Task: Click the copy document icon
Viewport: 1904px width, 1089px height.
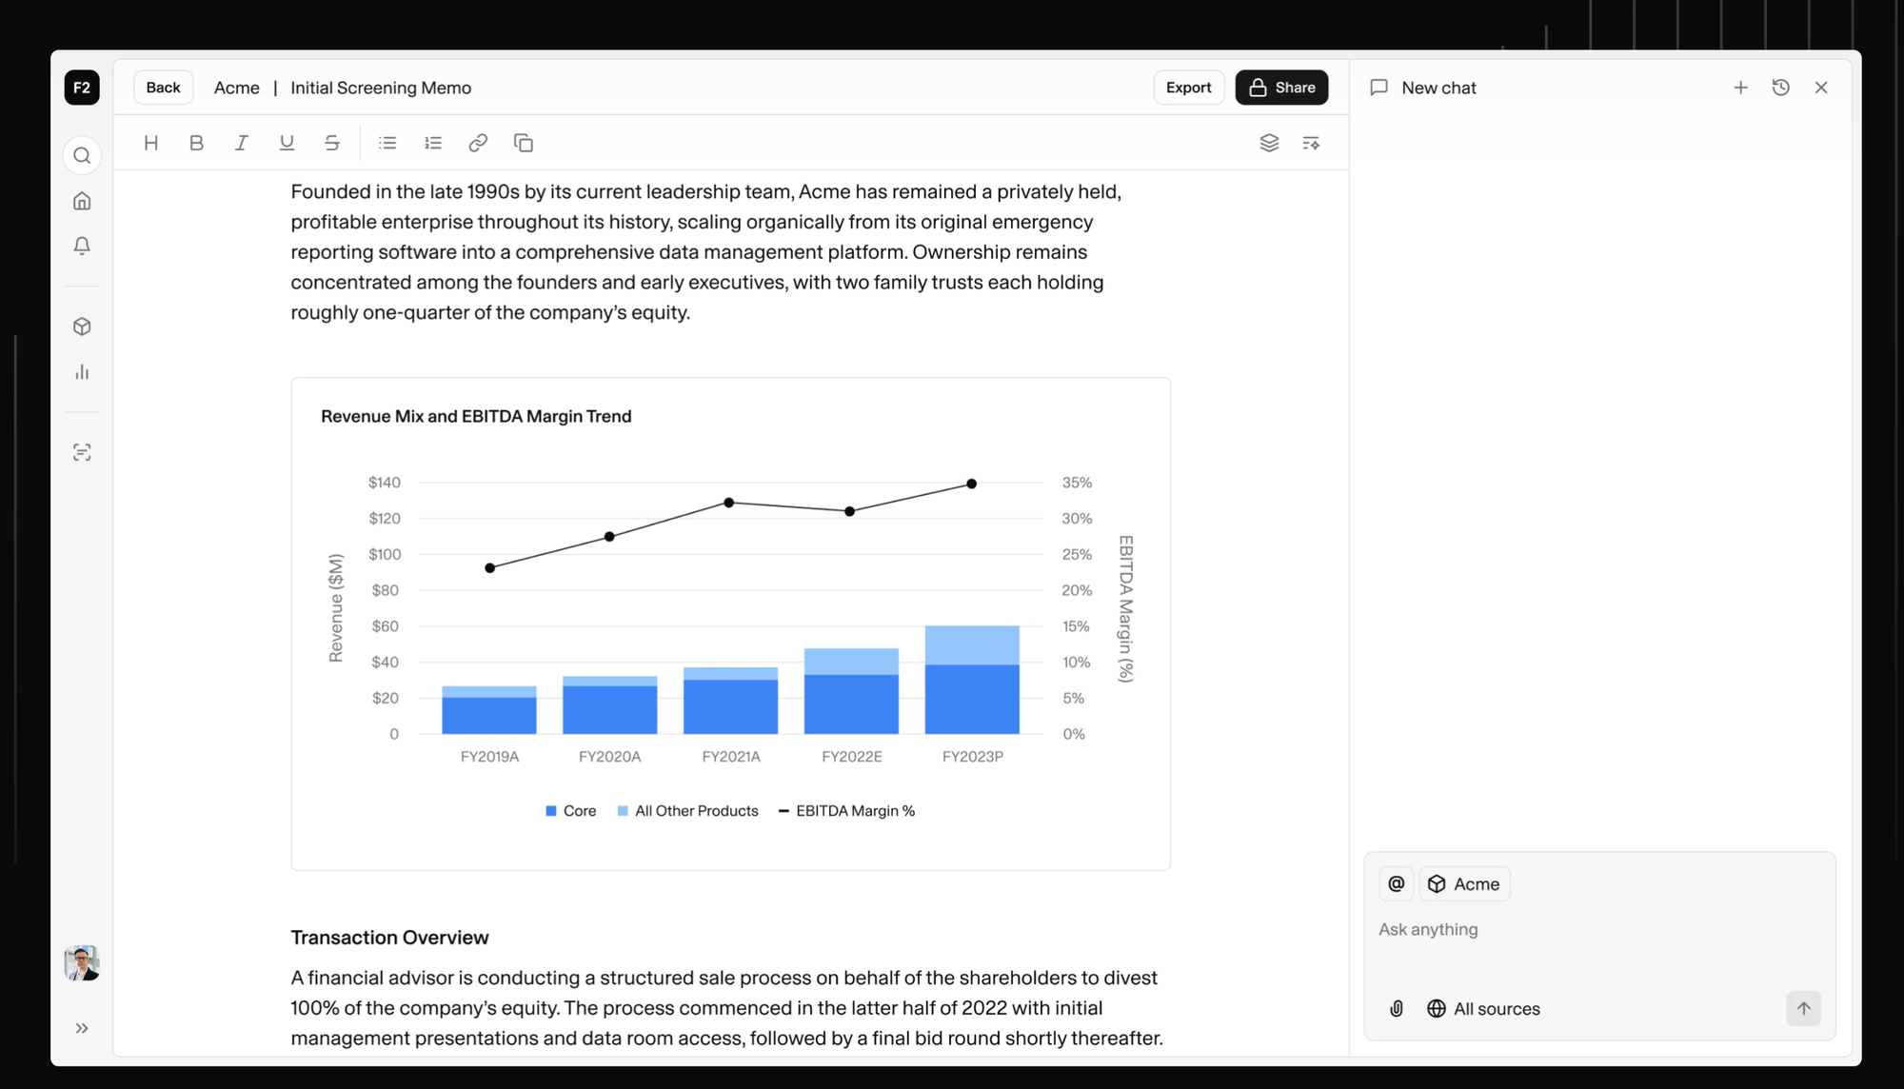Action: pyautogui.click(x=524, y=143)
